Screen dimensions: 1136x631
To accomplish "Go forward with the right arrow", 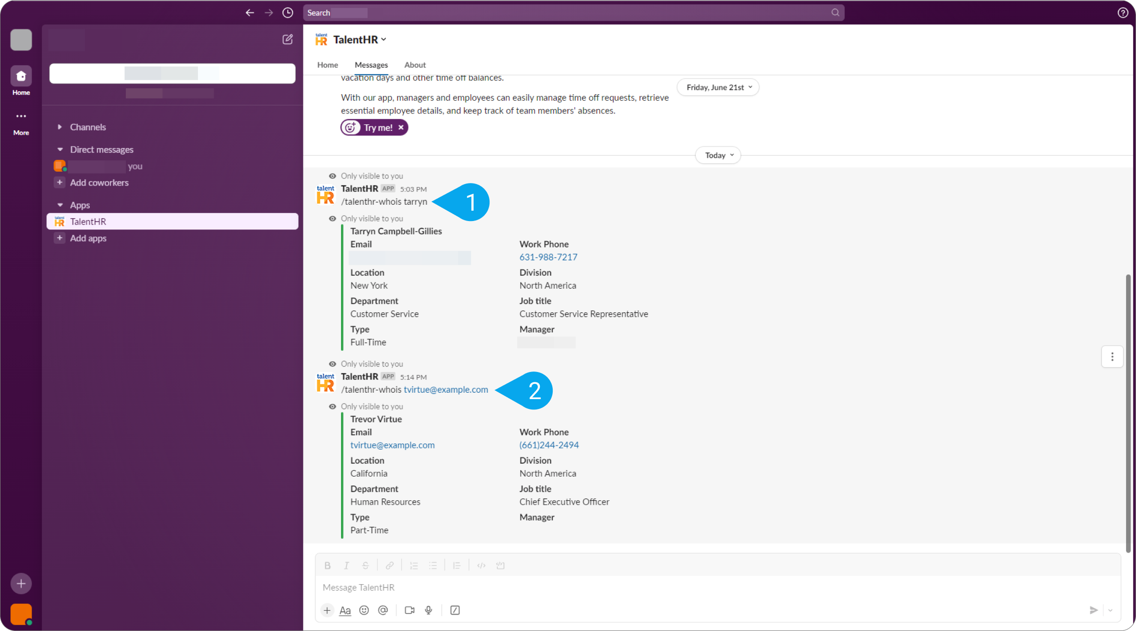I will (x=269, y=13).
